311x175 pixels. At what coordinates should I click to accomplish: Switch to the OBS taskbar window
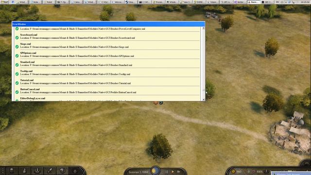click(x=267, y=2)
